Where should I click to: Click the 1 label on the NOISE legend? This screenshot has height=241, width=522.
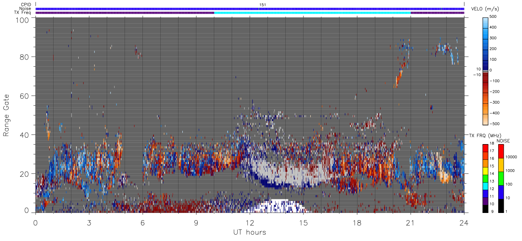pos(507,211)
